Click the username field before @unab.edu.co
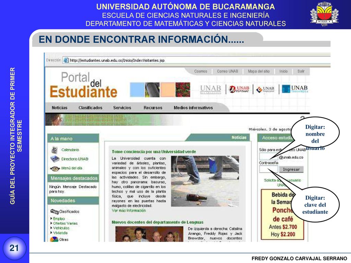The image size is (351, 263). point(269,157)
